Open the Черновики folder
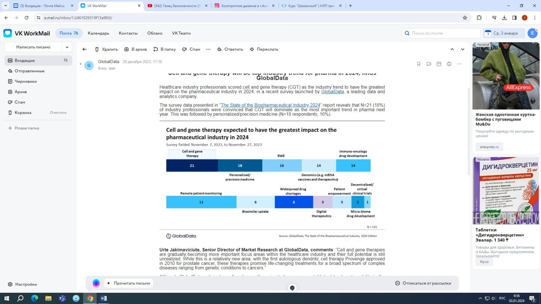The height and width of the screenshot is (304, 541). tap(38, 81)
